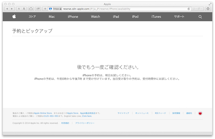Click the 後でもう一度ご確認ください message
The width and height of the screenshot is (215, 139).
pos(108,67)
